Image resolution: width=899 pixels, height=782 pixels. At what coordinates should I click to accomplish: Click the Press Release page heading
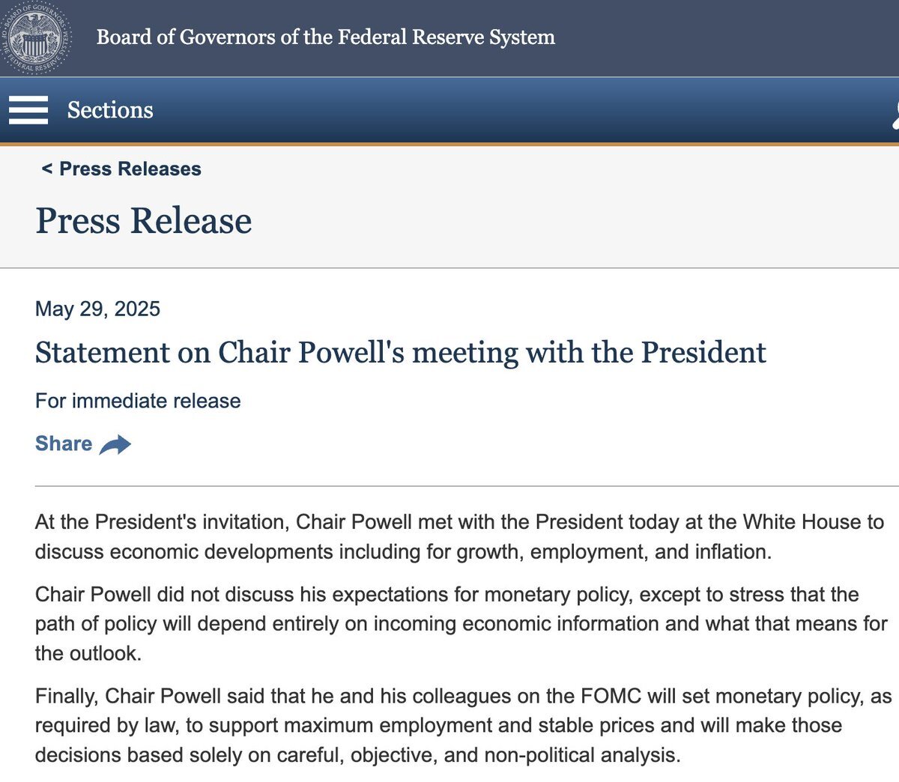click(x=144, y=220)
